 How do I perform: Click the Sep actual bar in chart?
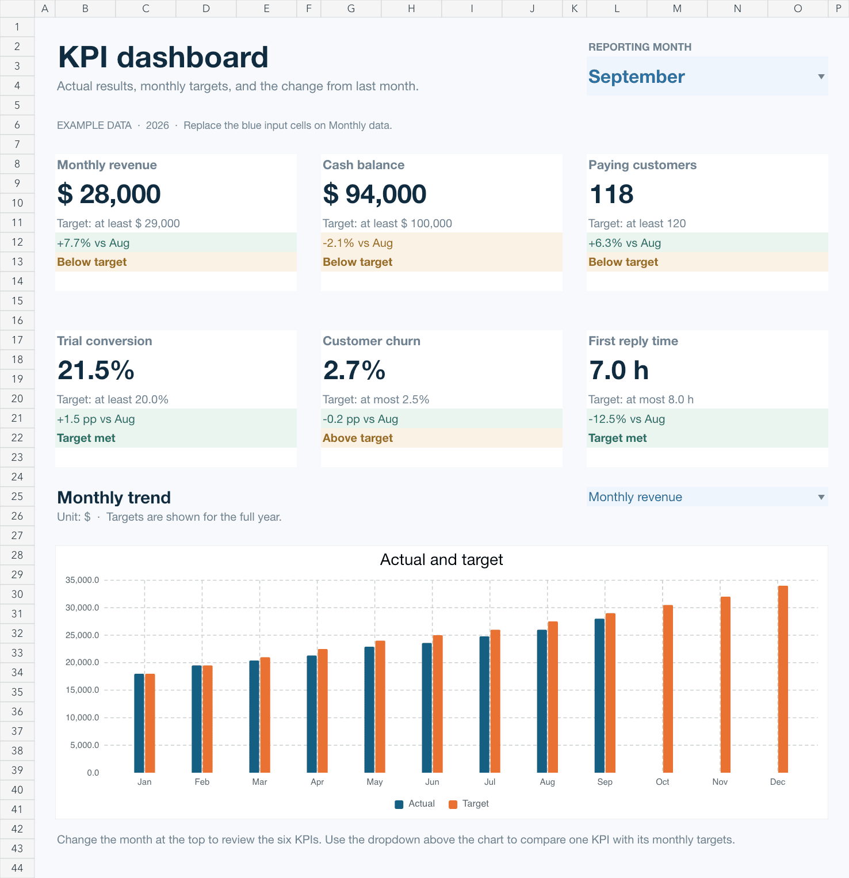(x=599, y=696)
